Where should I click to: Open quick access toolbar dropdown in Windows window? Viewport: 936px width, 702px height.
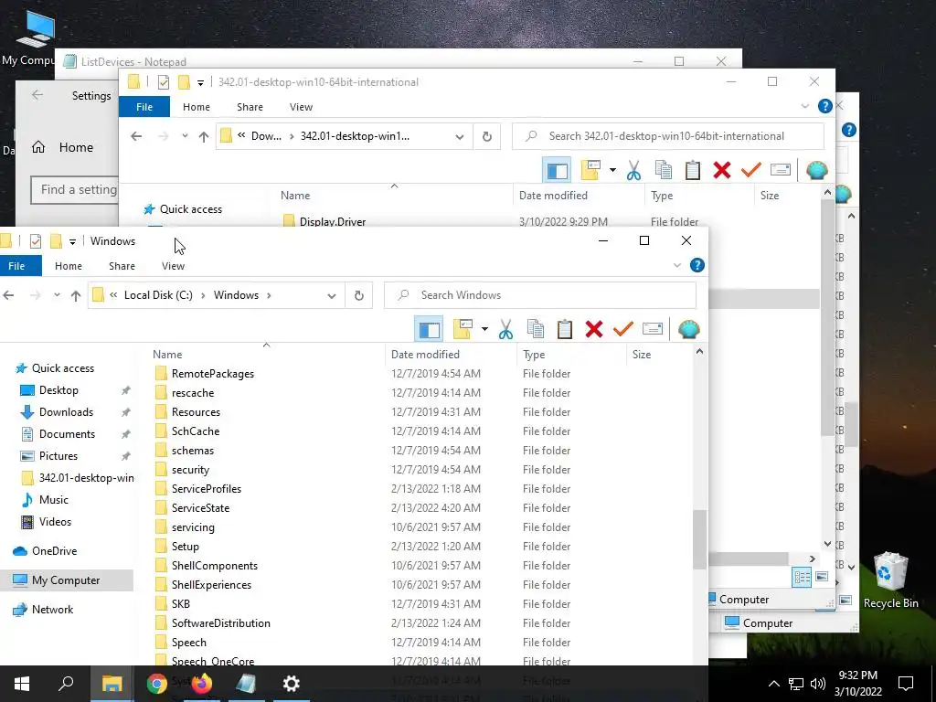pyautogui.click(x=72, y=241)
